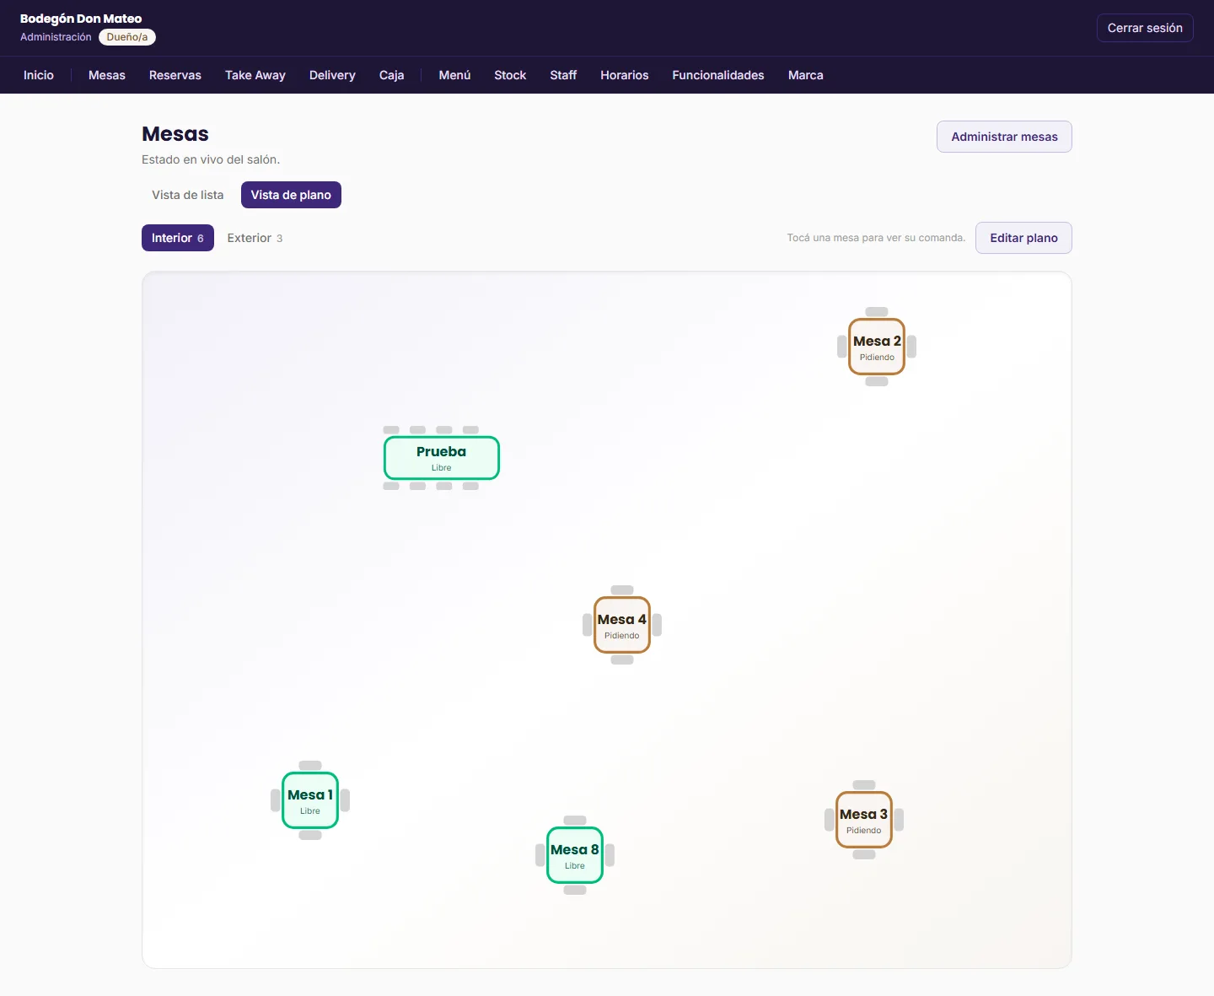Show the Interior zone tables

coord(178,238)
